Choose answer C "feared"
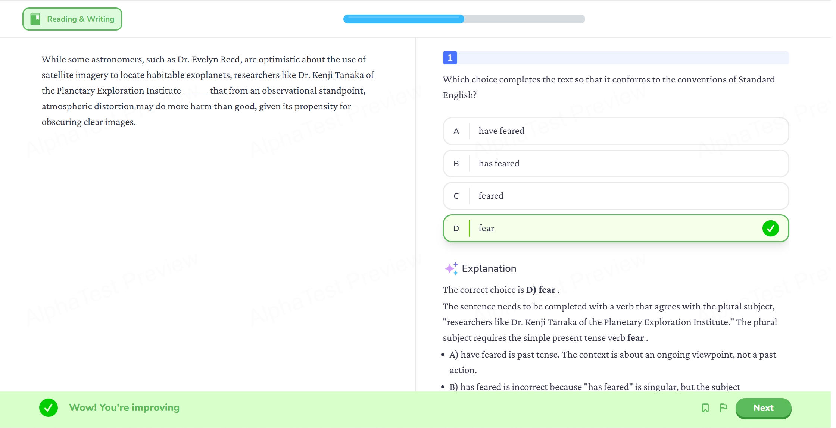This screenshot has height=428, width=836. tap(615, 196)
